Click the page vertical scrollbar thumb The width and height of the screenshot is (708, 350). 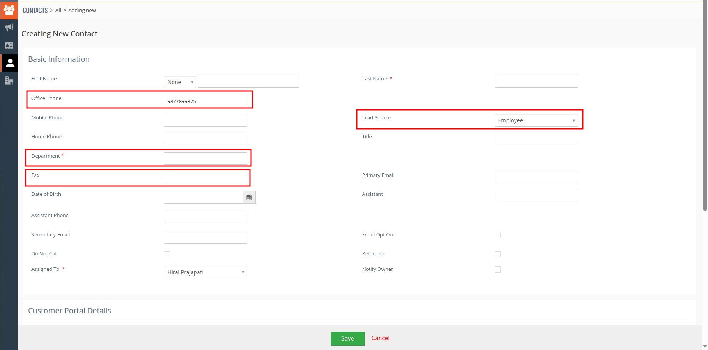pos(705,106)
